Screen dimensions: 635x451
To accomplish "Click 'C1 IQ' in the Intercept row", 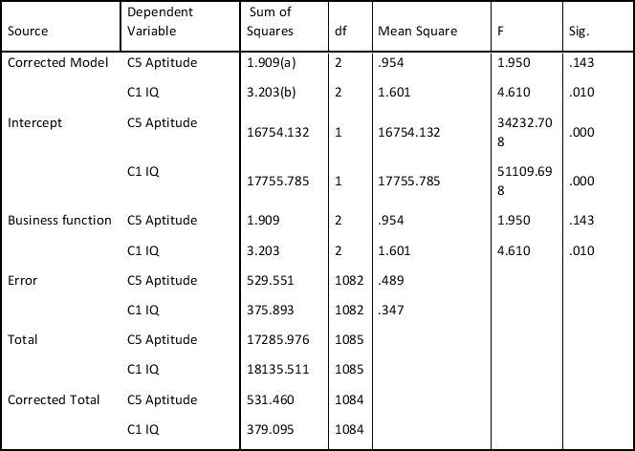I will click(142, 171).
